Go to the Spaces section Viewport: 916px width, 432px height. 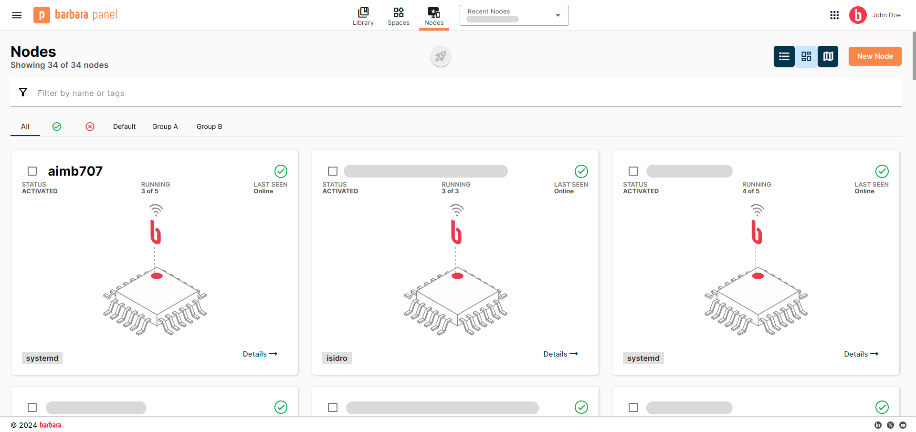(398, 16)
